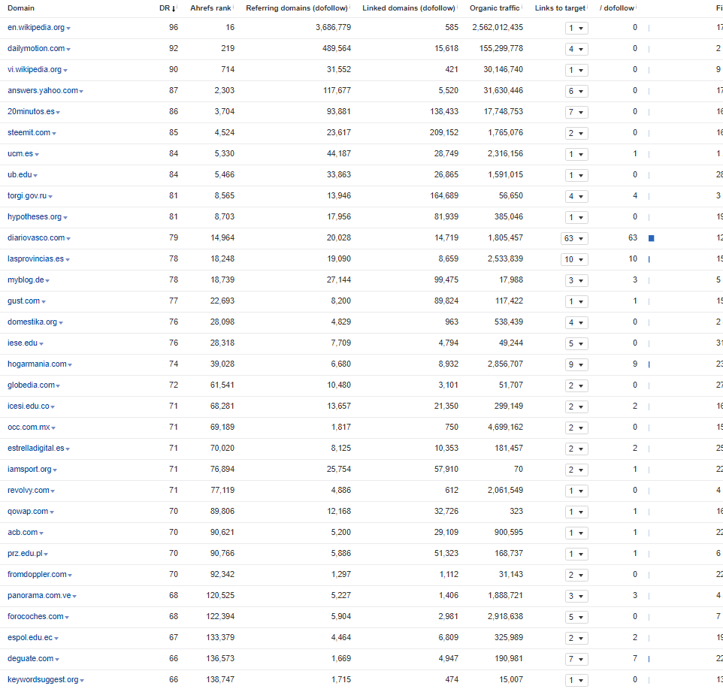
Task: Select organic traffic value 2,562,012,435
Action: 498,28
